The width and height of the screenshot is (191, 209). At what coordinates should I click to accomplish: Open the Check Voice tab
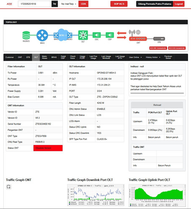point(73,57)
